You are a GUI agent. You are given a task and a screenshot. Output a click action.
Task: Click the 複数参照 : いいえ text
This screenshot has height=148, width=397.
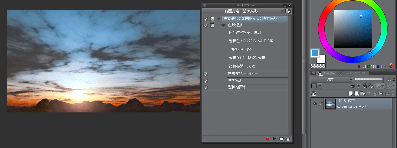coord(242,66)
